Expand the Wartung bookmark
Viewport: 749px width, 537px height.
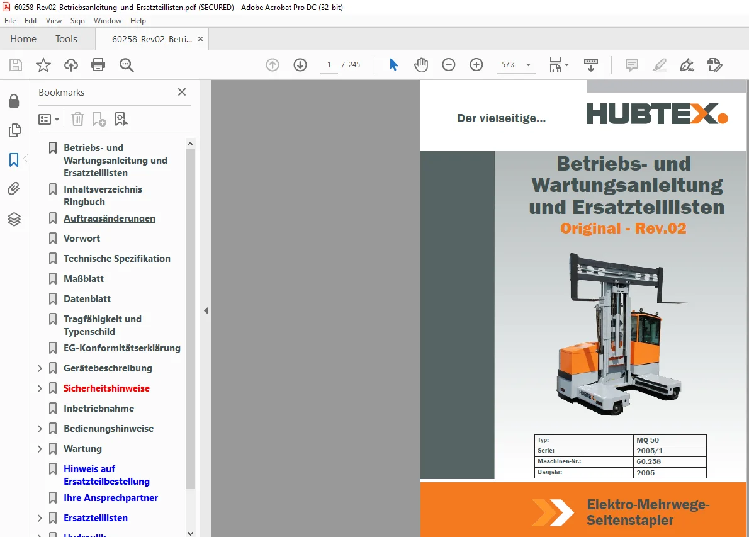[40, 449]
